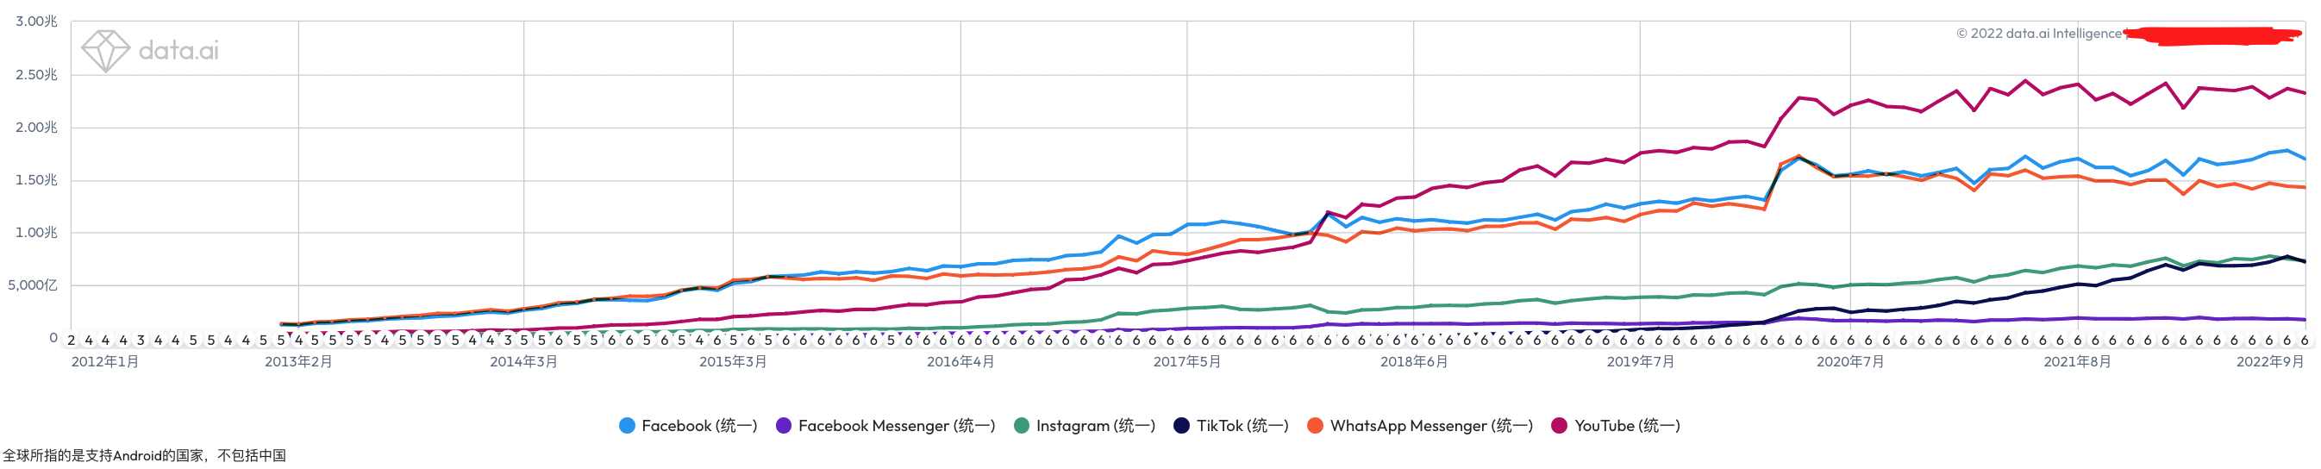
Task: Click the purple Facebook Messenger legend dot
Action: pyautogui.click(x=784, y=426)
